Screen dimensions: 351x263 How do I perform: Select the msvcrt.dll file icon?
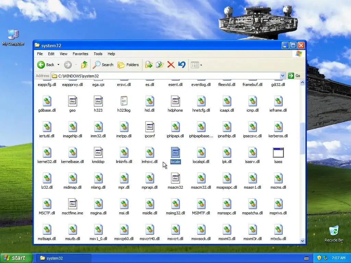click(175, 230)
